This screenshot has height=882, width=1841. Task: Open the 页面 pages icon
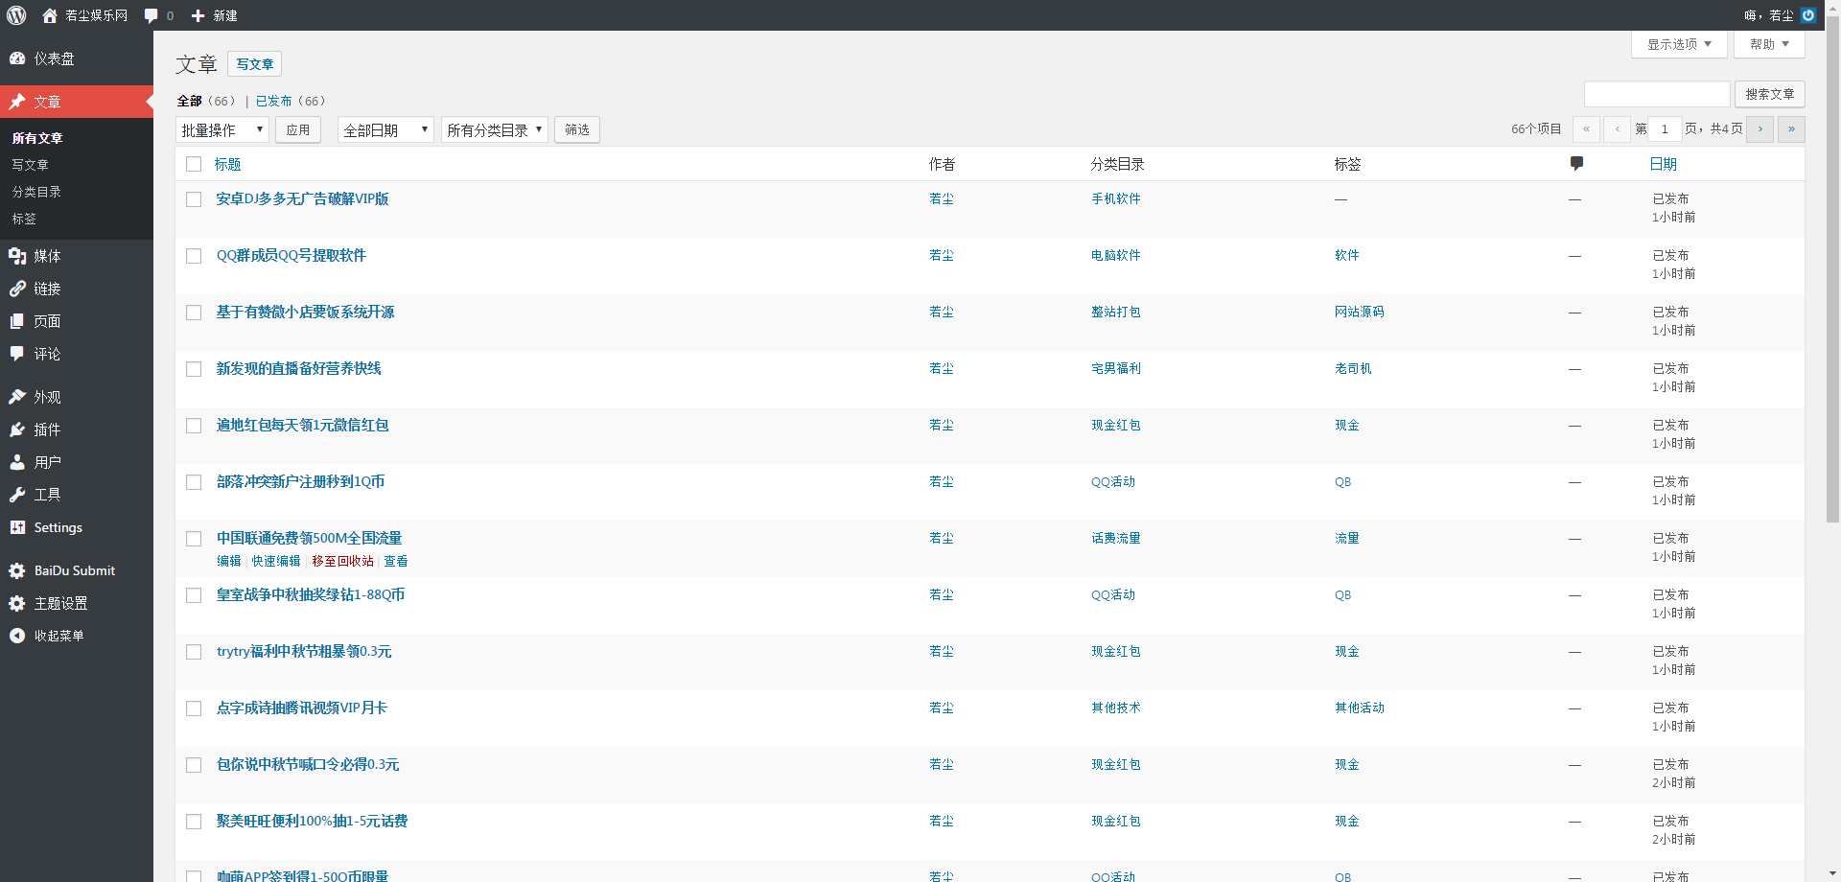[x=17, y=321]
